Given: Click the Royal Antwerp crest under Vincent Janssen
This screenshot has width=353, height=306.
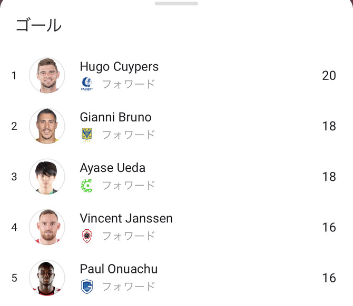Looking at the screenshot, I should point(87,236).
